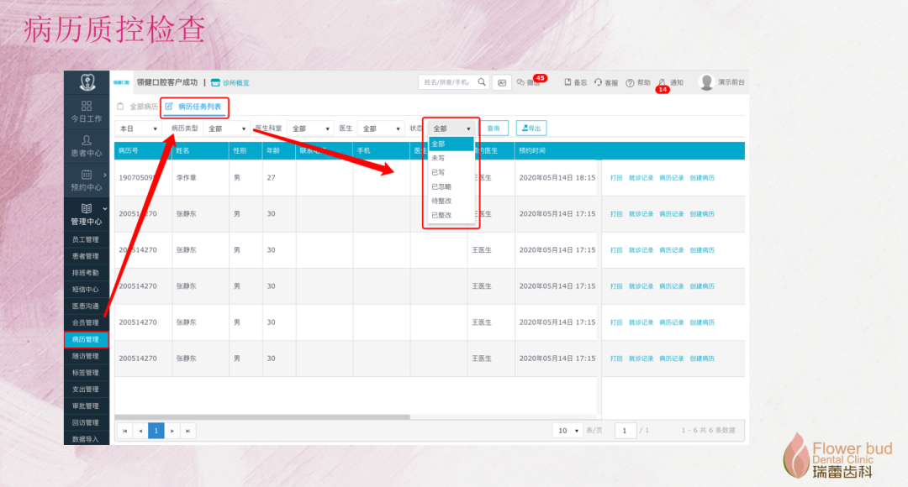Click the 姓名 column header
Screen dimensions: 908x487
pyautogui.click(x=200, y=150)
